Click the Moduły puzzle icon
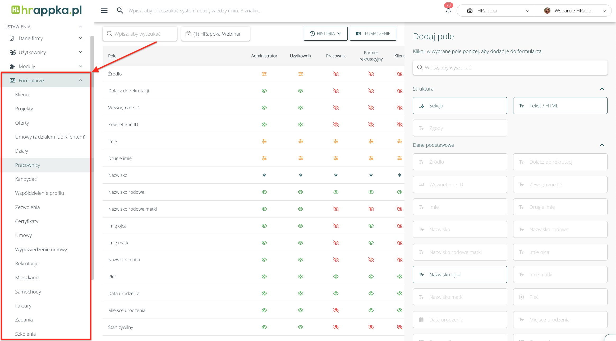Screen dimensions: 616x341 tap(12, 67)
